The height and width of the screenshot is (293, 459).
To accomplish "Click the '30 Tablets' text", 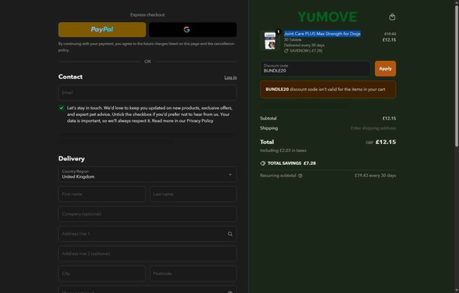I will coord(293,40).
